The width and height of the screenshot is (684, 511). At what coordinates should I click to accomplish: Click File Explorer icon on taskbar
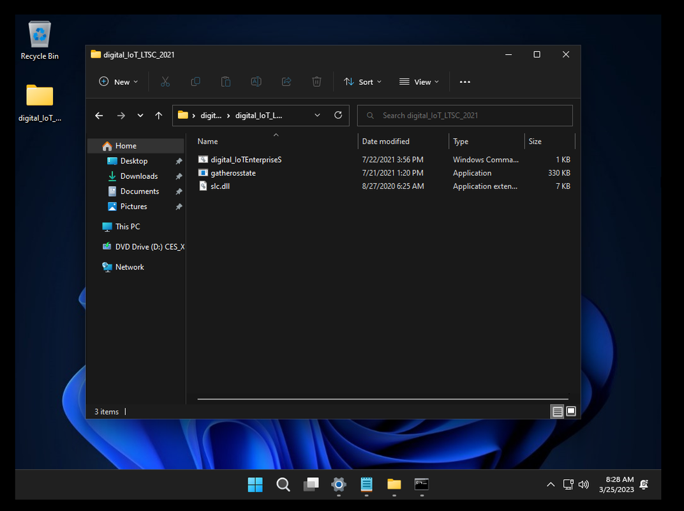pyautogui.click(x=394, y=484)
